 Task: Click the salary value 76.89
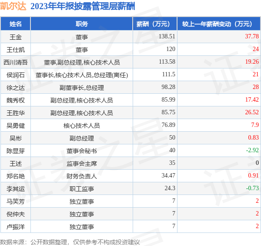[168, 125]
